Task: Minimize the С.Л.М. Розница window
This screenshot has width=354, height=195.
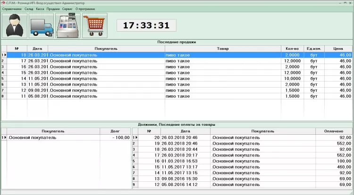Action: pyautogui.click(x=340, y=3)
